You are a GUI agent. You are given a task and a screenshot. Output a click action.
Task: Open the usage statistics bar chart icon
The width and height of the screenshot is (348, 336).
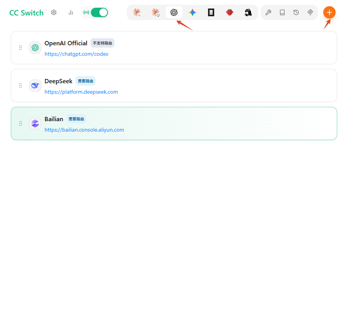[x=71, y=12]
